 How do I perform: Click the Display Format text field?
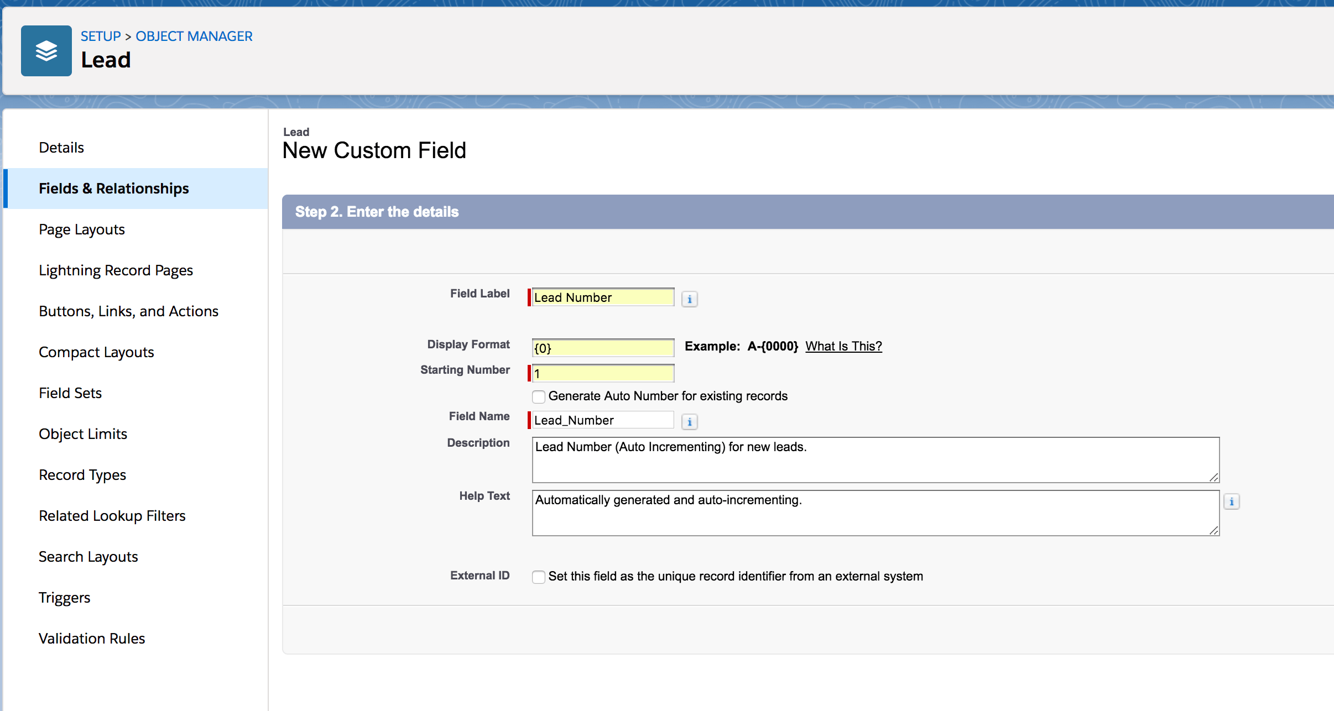coord(603,348)
